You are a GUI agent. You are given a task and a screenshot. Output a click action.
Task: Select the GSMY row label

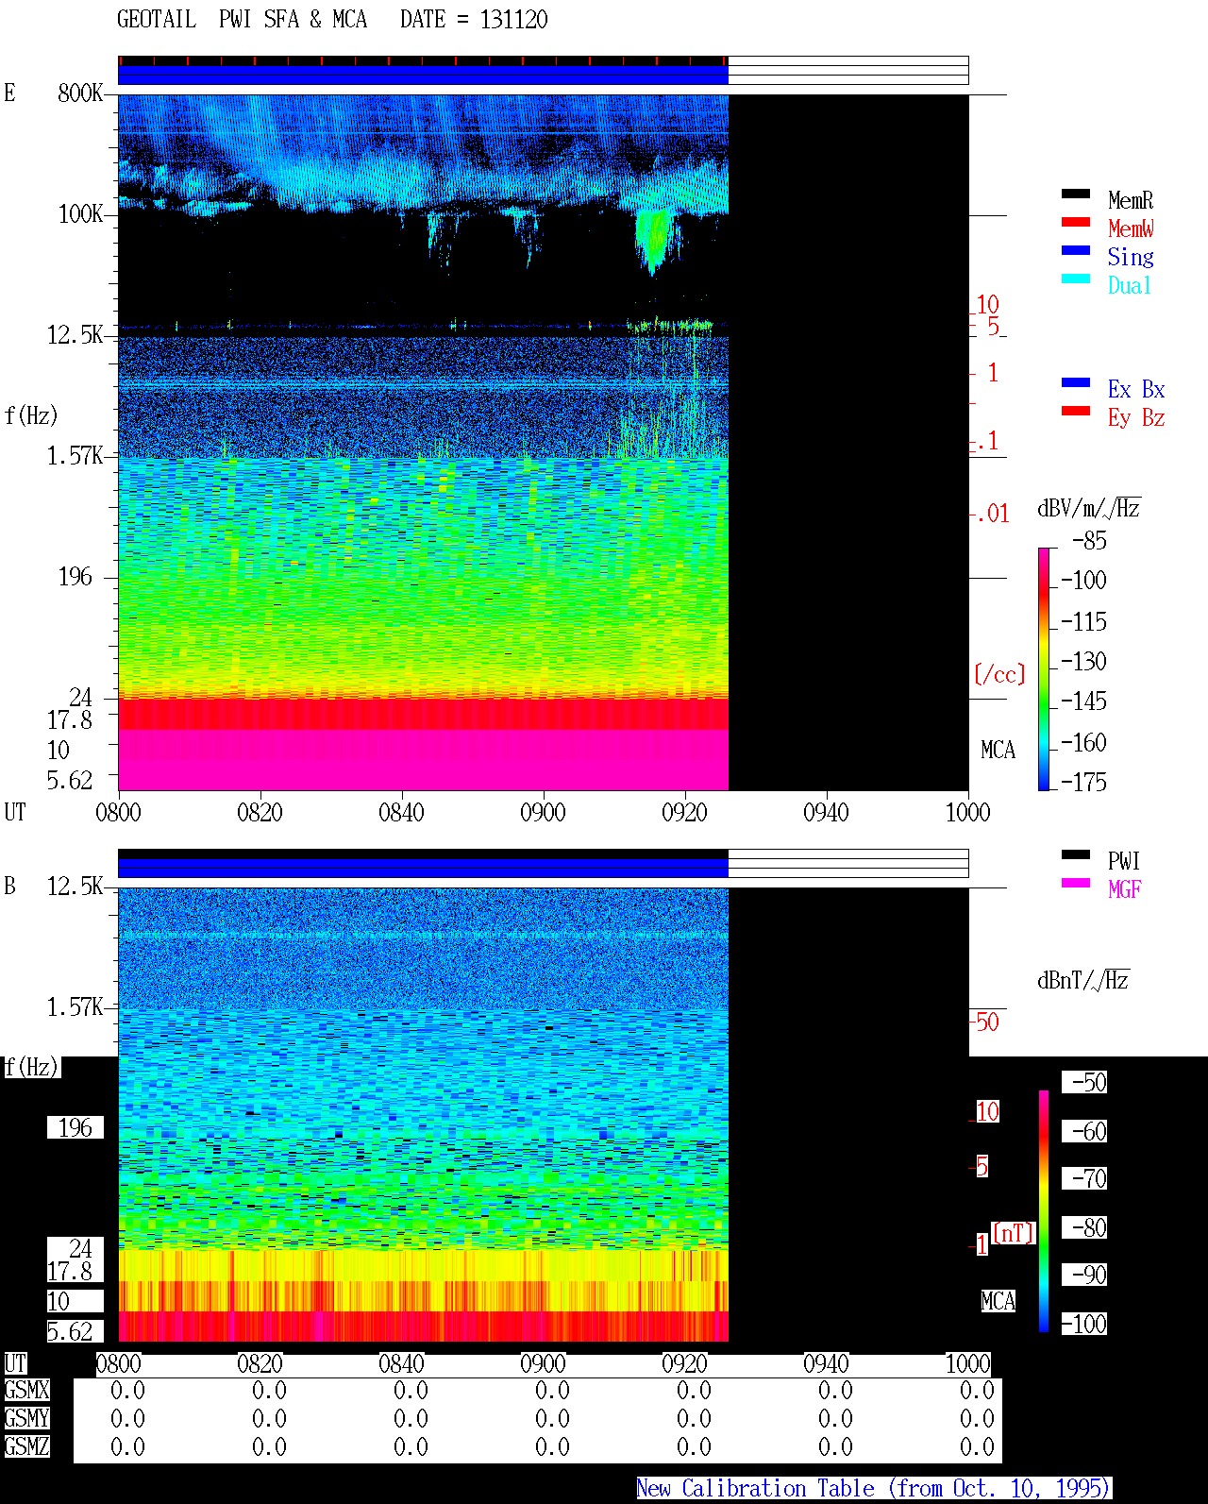click(26, 1418)
